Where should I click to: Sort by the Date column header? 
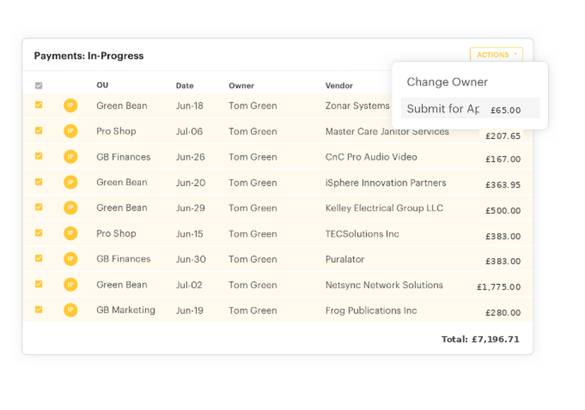click(x=185, y=85)
